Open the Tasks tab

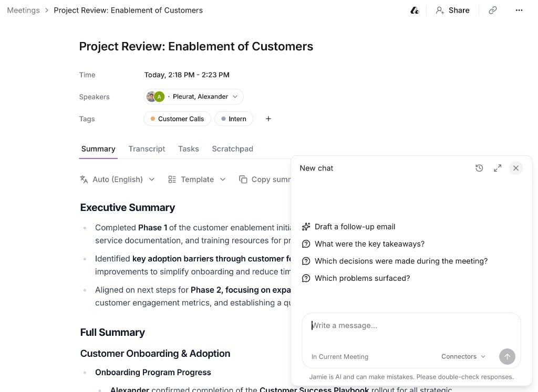coord(189,149)
